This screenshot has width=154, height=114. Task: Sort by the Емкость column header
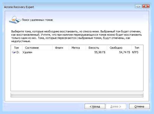96,48
